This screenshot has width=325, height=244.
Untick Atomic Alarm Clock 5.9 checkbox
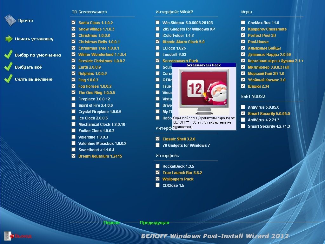coord(157,42)
